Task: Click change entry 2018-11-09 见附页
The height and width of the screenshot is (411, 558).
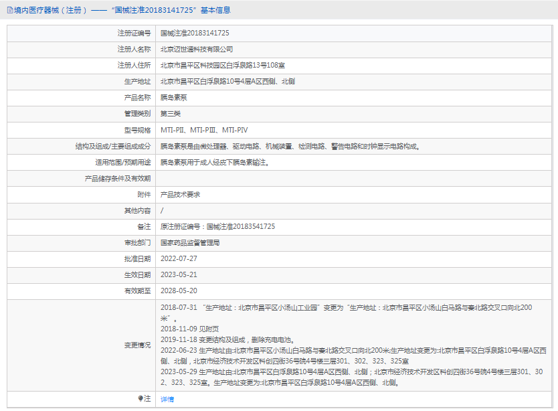Action: (189, 329)
